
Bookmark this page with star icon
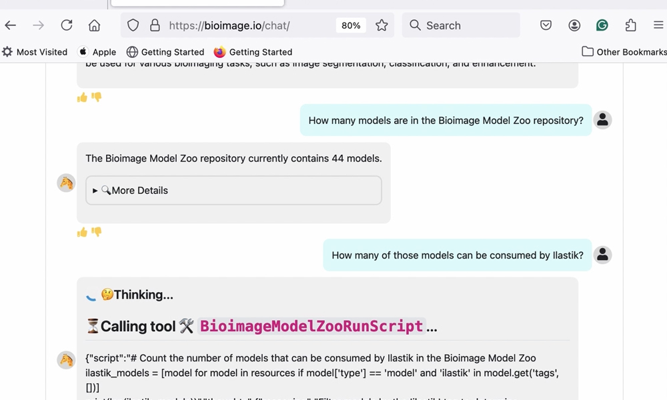(x=382, y=25)
